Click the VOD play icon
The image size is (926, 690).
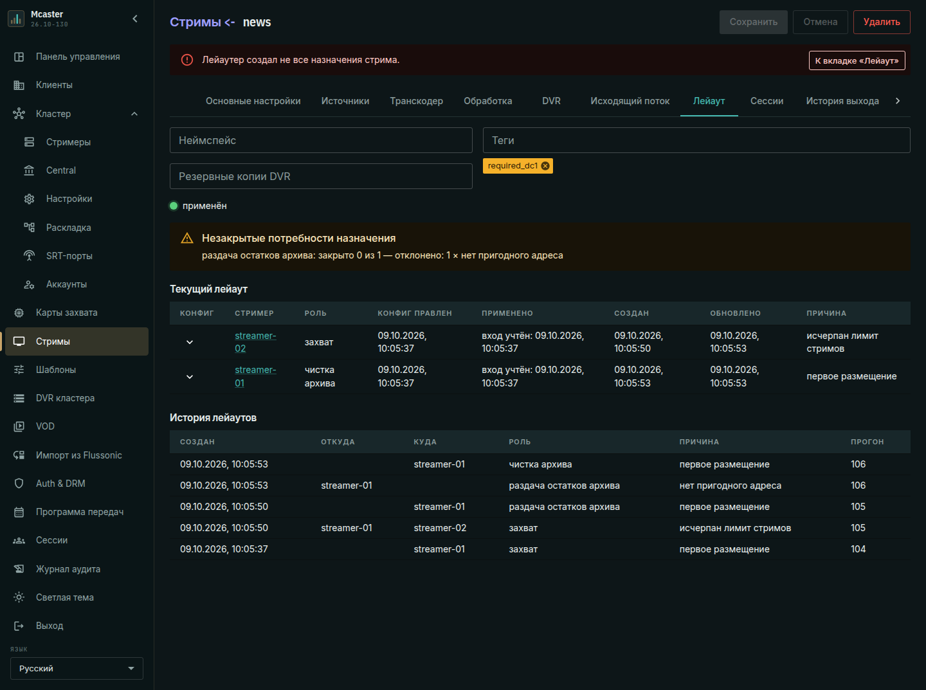[x=19, y=426]
